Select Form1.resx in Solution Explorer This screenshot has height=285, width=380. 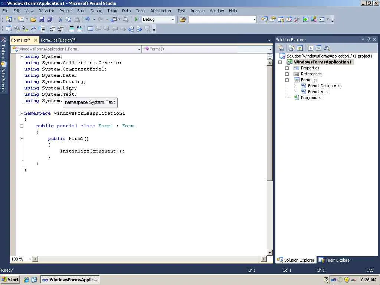pos(318,92)
